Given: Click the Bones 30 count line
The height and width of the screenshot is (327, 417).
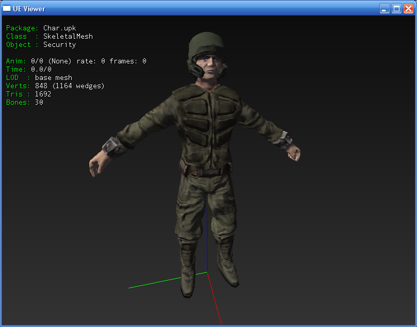Looking at the screenshot, I should pyautogui.click(x=24, y=103).
